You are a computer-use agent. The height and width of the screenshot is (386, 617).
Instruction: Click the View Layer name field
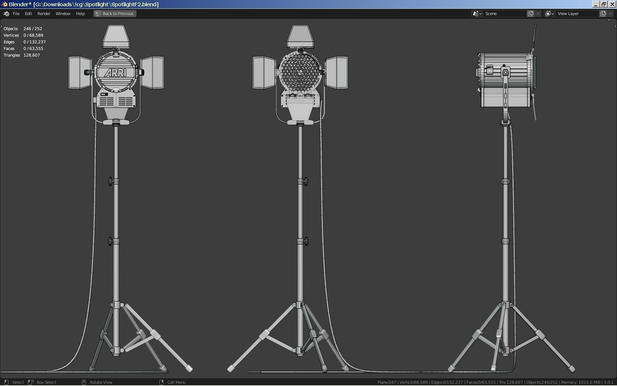point(577,14)
